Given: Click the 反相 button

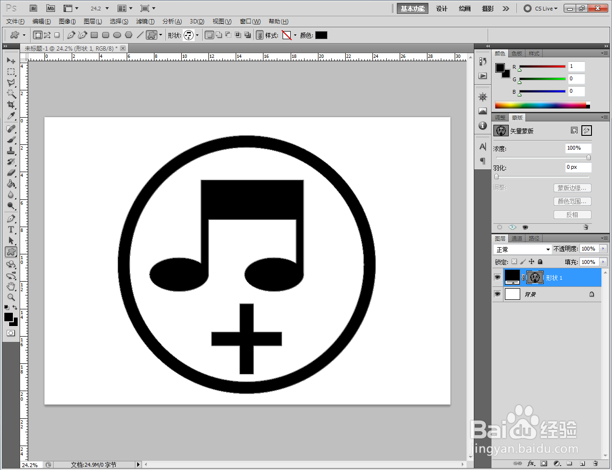Looking at the screenshot, I should tap(572, 215).
